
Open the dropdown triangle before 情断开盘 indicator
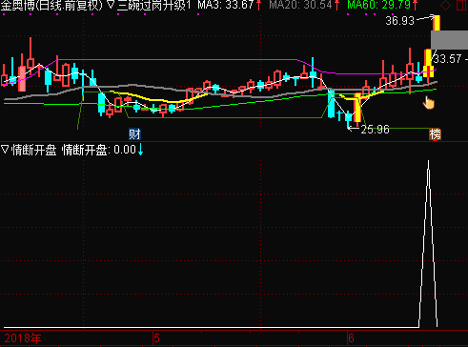(x=5, y=149)
